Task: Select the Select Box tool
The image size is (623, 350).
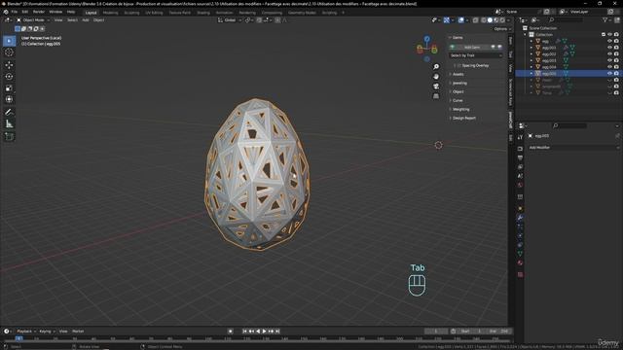Action: (9, 41)
